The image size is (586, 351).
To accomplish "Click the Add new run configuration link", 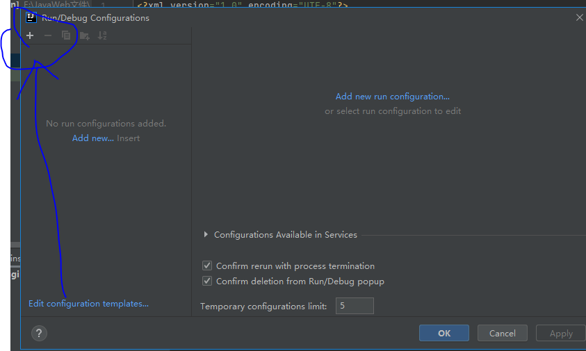I will (393, 97).
